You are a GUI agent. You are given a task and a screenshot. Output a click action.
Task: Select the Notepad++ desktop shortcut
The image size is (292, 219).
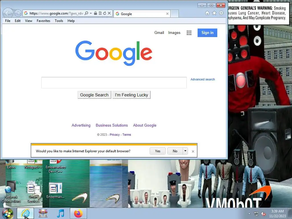(33, 165)
